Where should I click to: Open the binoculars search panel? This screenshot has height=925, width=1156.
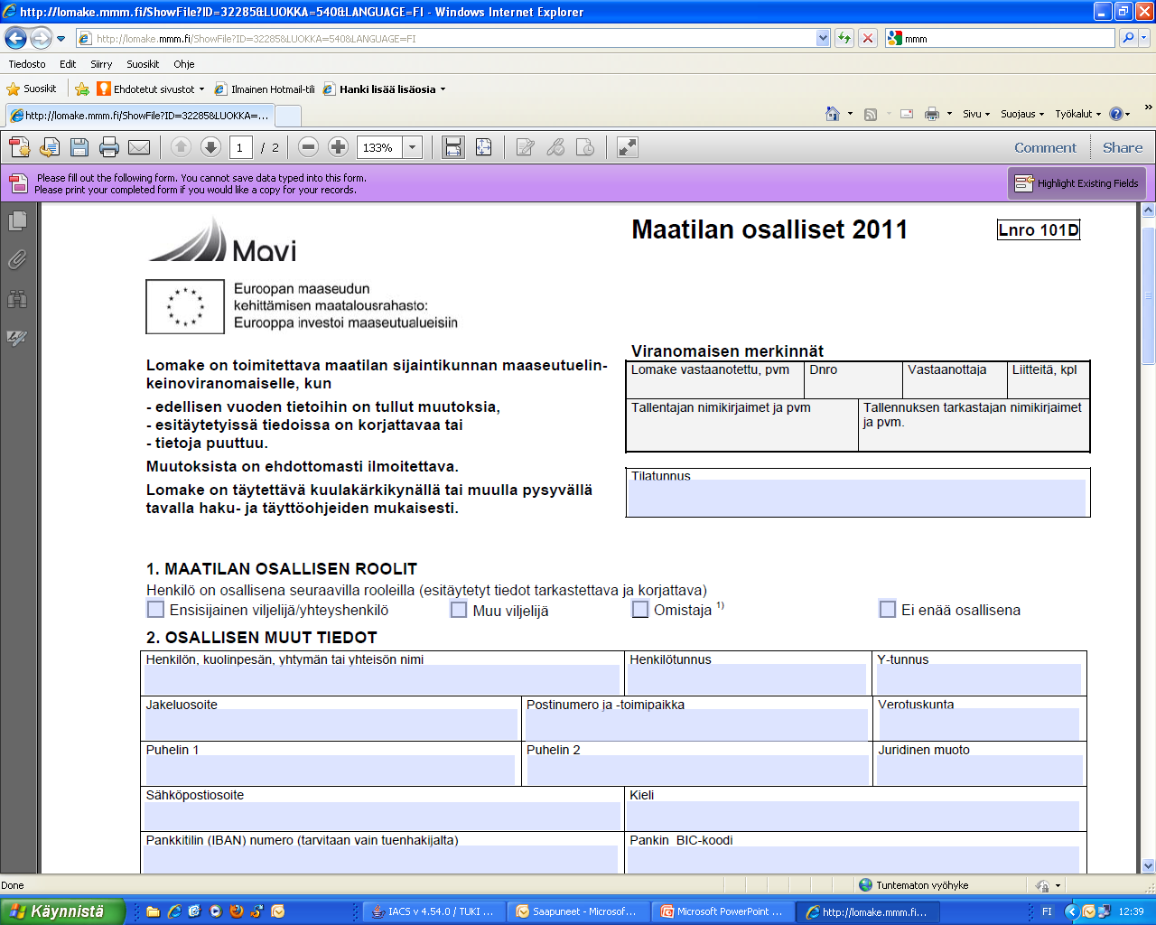17,299
